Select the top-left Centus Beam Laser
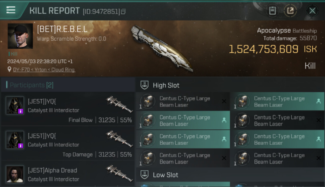The image size is (325, 187). pyautogui.click(x=182, y=101)
